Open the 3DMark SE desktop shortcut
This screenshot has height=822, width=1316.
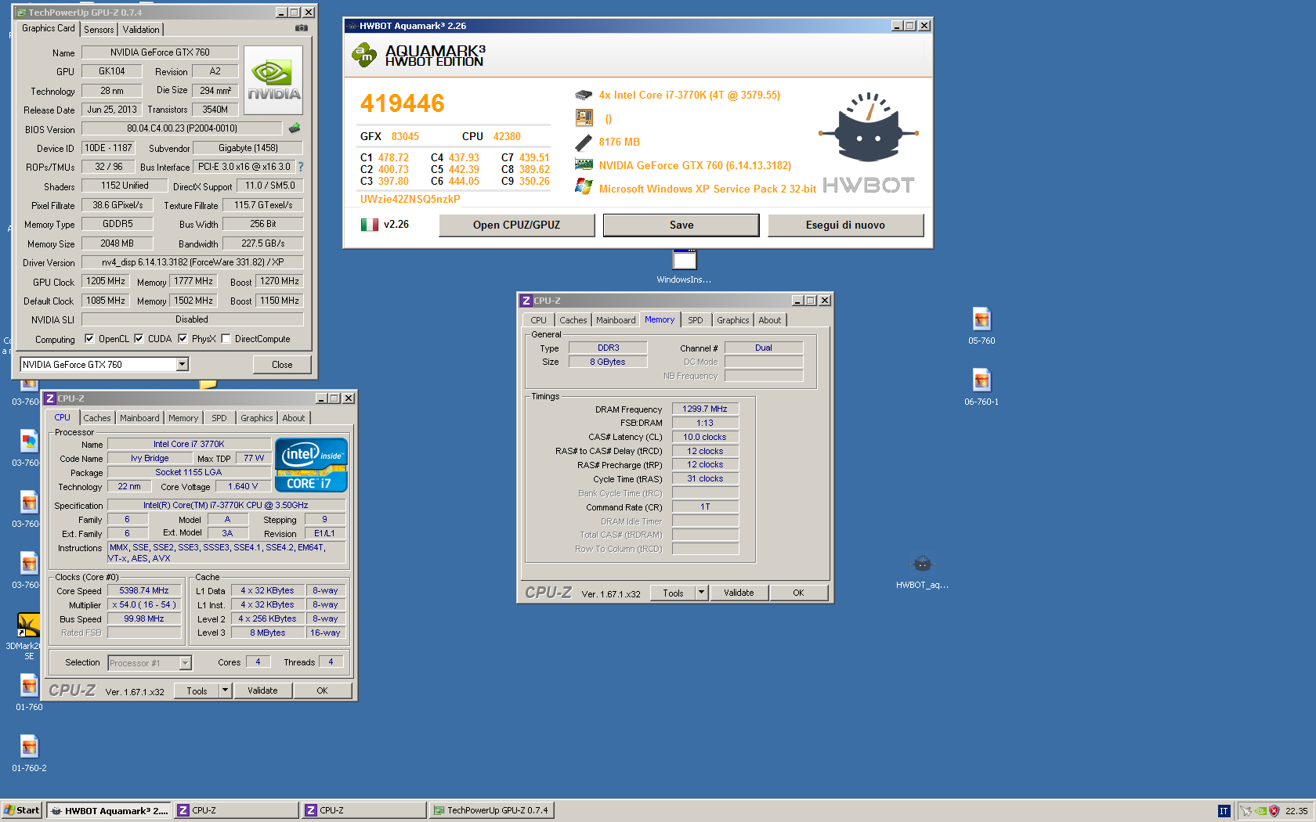click(29, 625)
